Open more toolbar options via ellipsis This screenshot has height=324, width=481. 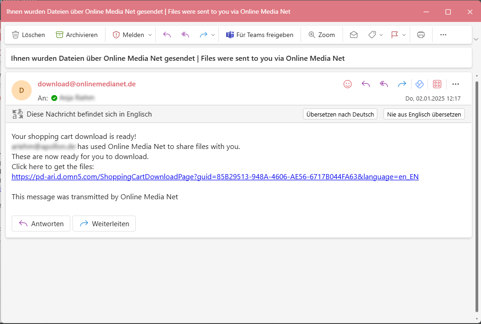[x=444, y=34]
